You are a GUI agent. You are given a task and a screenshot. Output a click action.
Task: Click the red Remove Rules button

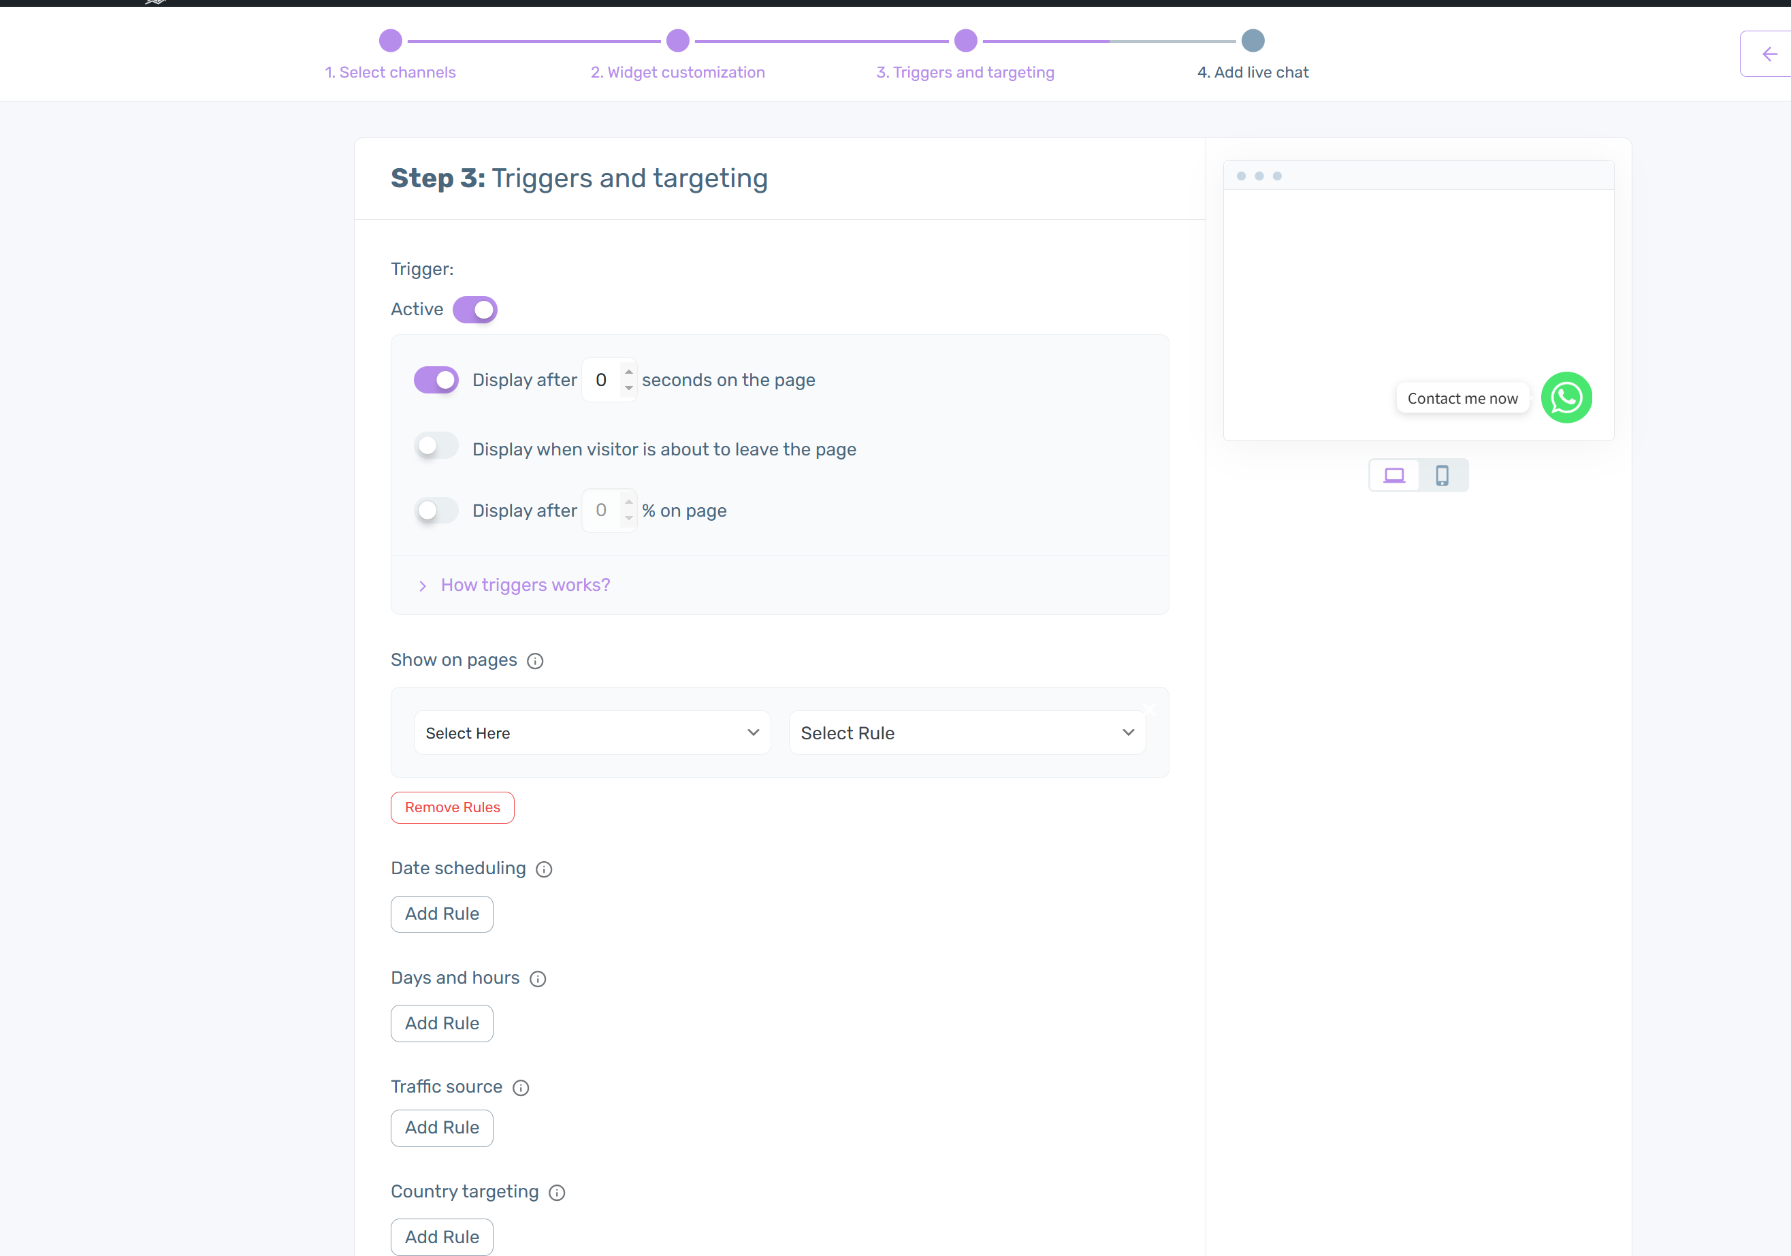tap(451, 807)
